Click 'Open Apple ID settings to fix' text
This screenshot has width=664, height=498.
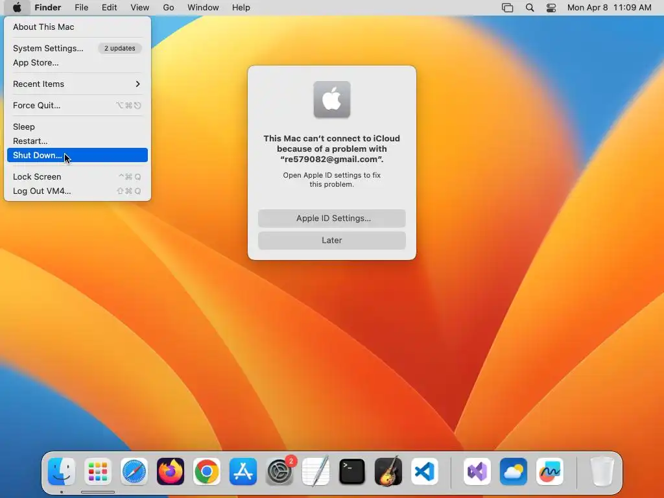point(331,175)
